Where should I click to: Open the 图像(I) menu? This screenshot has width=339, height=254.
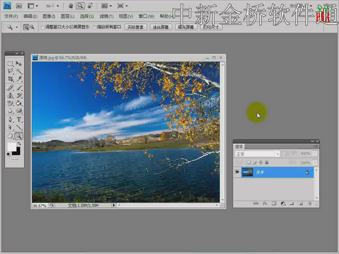click(x=49, y=17)
